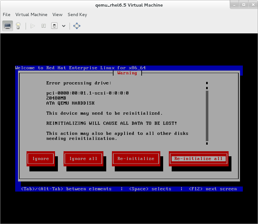Click the window title 'qemu_rhel6.5 Virtual Machine'
Screen dimensions: 258x224
tap(129, 5)
